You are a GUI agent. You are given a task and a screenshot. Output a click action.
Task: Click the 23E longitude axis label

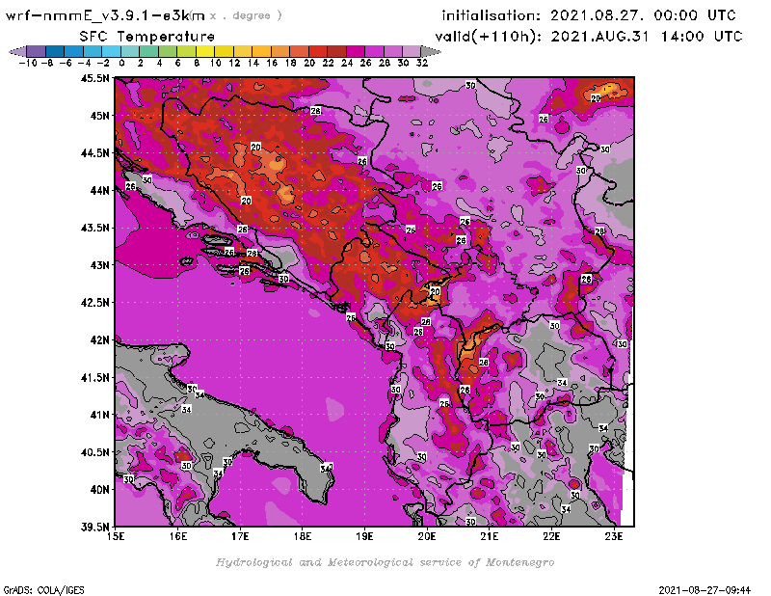point(613,537)
